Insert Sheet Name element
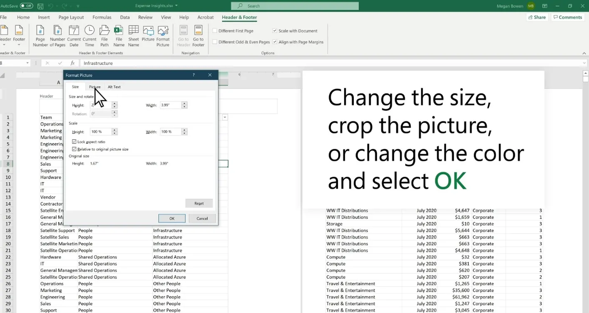Viewport: 589px width, 313px height. (x=133, y=36)
